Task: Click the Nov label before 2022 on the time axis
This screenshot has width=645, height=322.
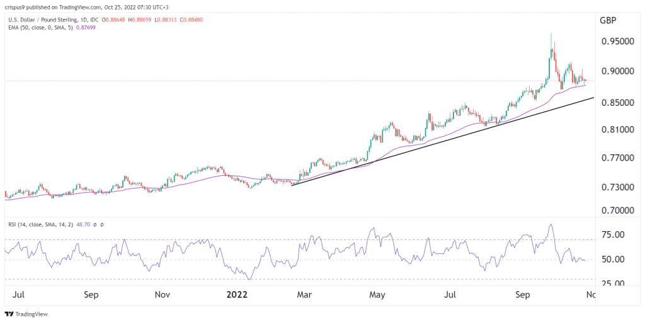Action: click(163, 295)
